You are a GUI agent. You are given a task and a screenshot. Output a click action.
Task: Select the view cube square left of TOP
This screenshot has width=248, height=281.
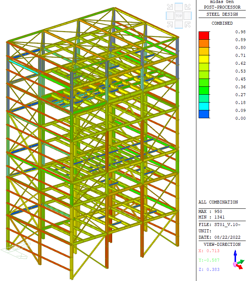coord(170,16)
